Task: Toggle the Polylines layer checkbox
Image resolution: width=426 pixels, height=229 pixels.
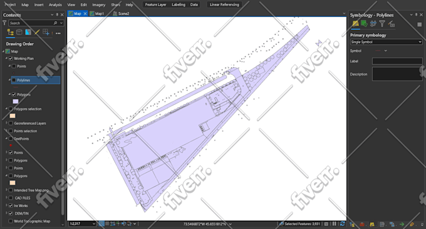Action: click(x=14, y=80)
